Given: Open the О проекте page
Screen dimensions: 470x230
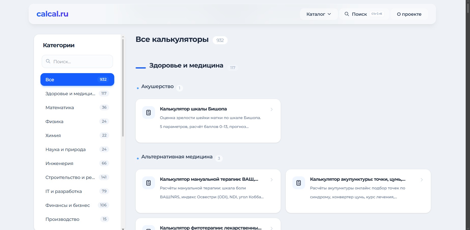Looking at the screenshot, I should point(409,14).
